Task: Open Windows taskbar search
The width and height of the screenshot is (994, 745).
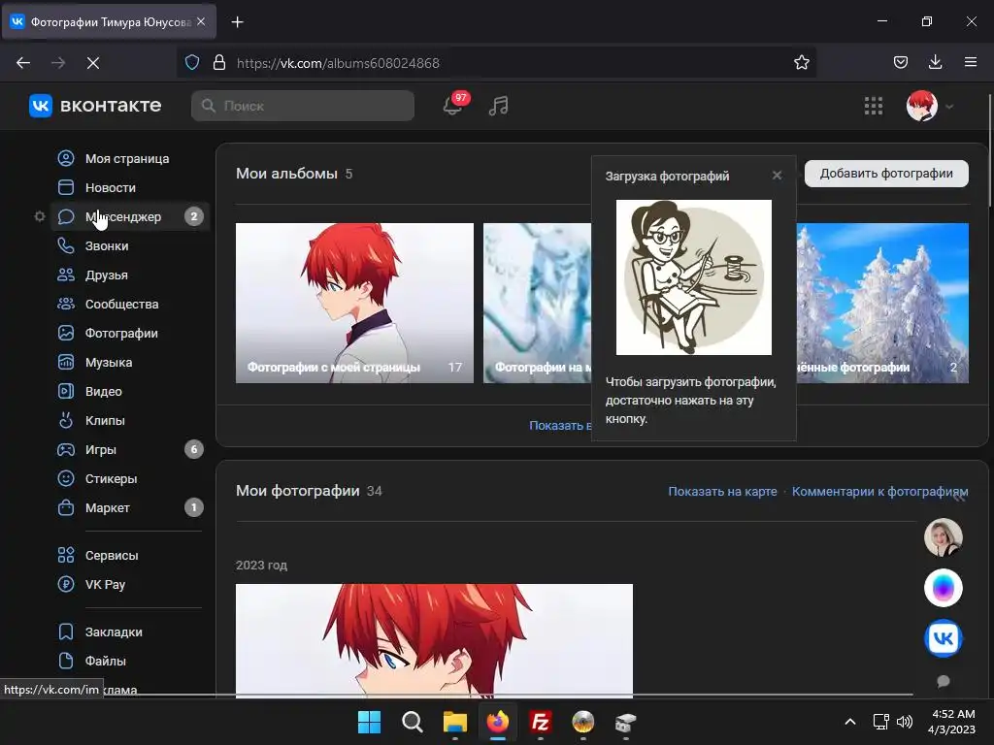Action: 412,722
